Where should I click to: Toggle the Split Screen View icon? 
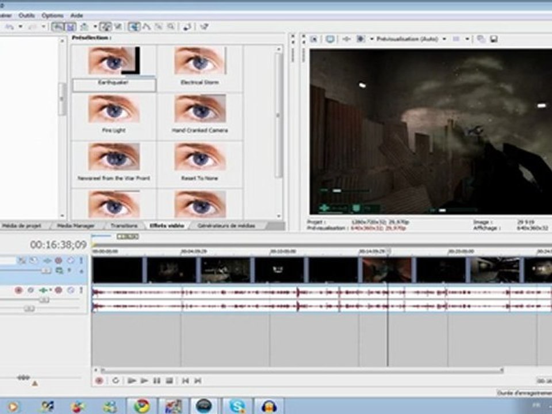coord(361,39)
